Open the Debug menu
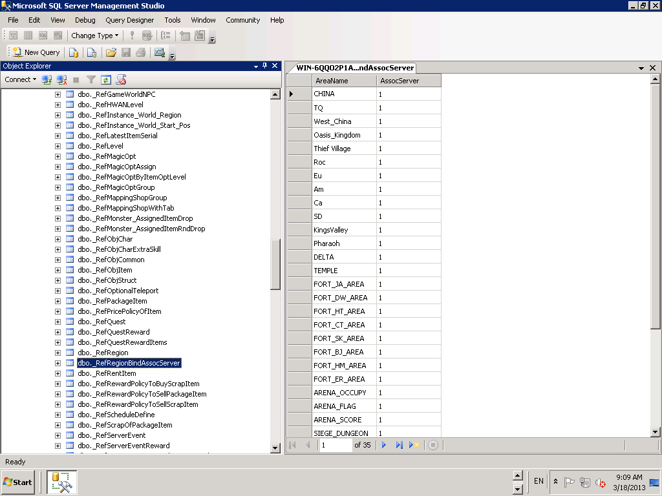This screenshot has width=662, height=496. click(85, 20)
